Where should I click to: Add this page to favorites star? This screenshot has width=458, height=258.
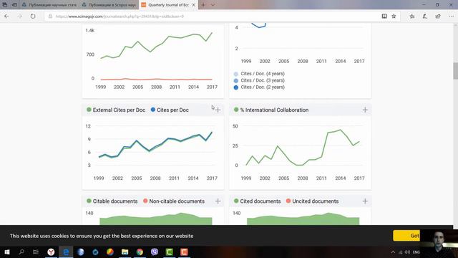394,16
